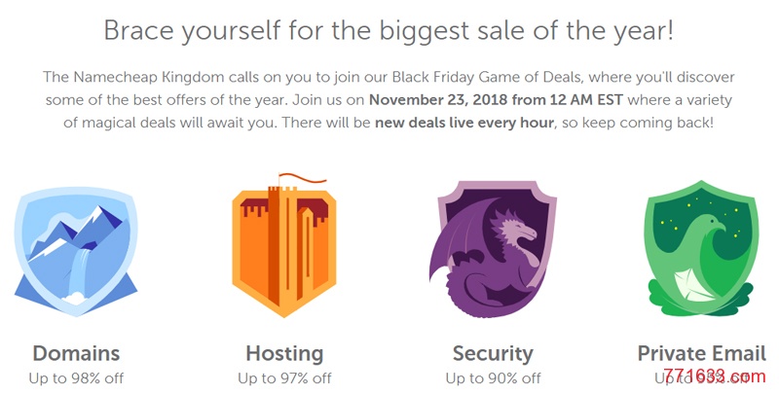Click the 'Up to 98% off' text
The width and height of the screenshot is (779, 394).
pyautogui.click(x=76, y=378)
